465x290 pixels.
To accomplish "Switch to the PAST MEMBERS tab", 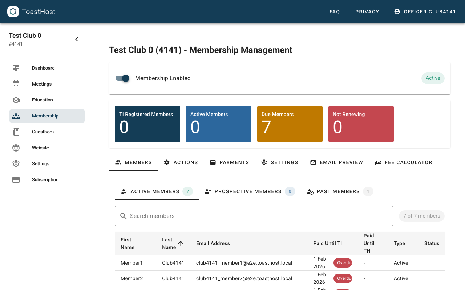I will click(338, 191).
